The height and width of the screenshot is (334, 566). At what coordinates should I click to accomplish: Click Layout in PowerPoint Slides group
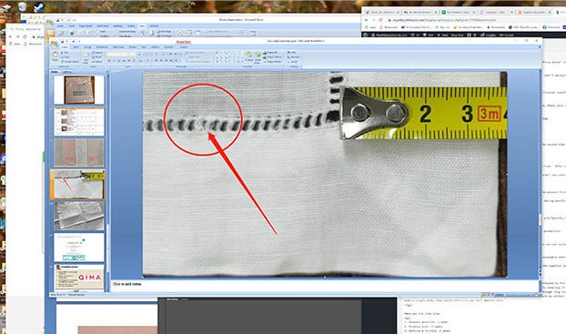point(97,53)
